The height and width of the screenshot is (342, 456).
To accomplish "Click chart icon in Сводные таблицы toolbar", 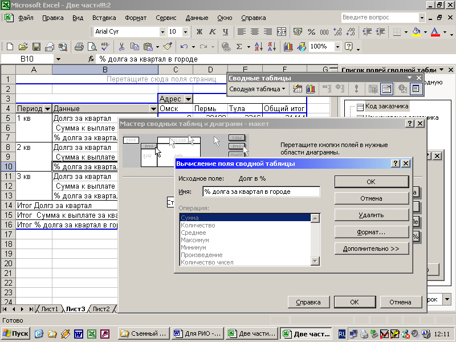I will (x=311, y=89).
